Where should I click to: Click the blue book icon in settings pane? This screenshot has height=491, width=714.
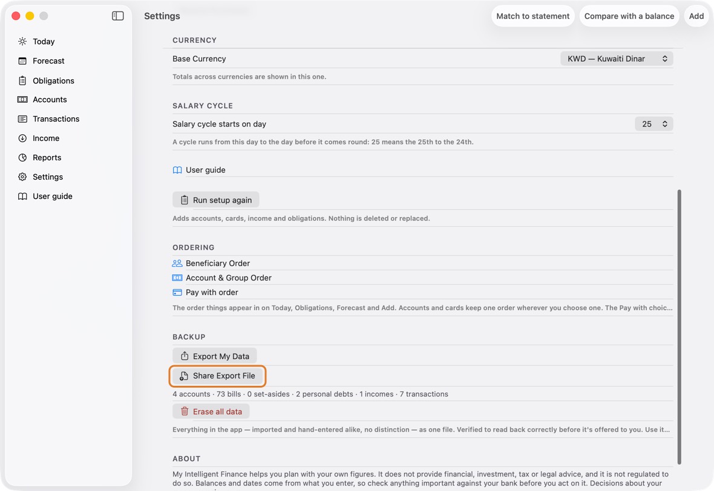(x=177, y=170)
